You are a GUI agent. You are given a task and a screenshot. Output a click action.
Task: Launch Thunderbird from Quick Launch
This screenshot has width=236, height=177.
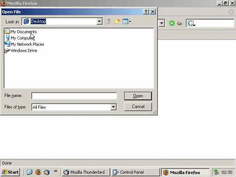pos(47,172)
